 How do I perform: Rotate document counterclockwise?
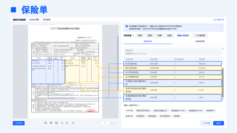(67, 123)
